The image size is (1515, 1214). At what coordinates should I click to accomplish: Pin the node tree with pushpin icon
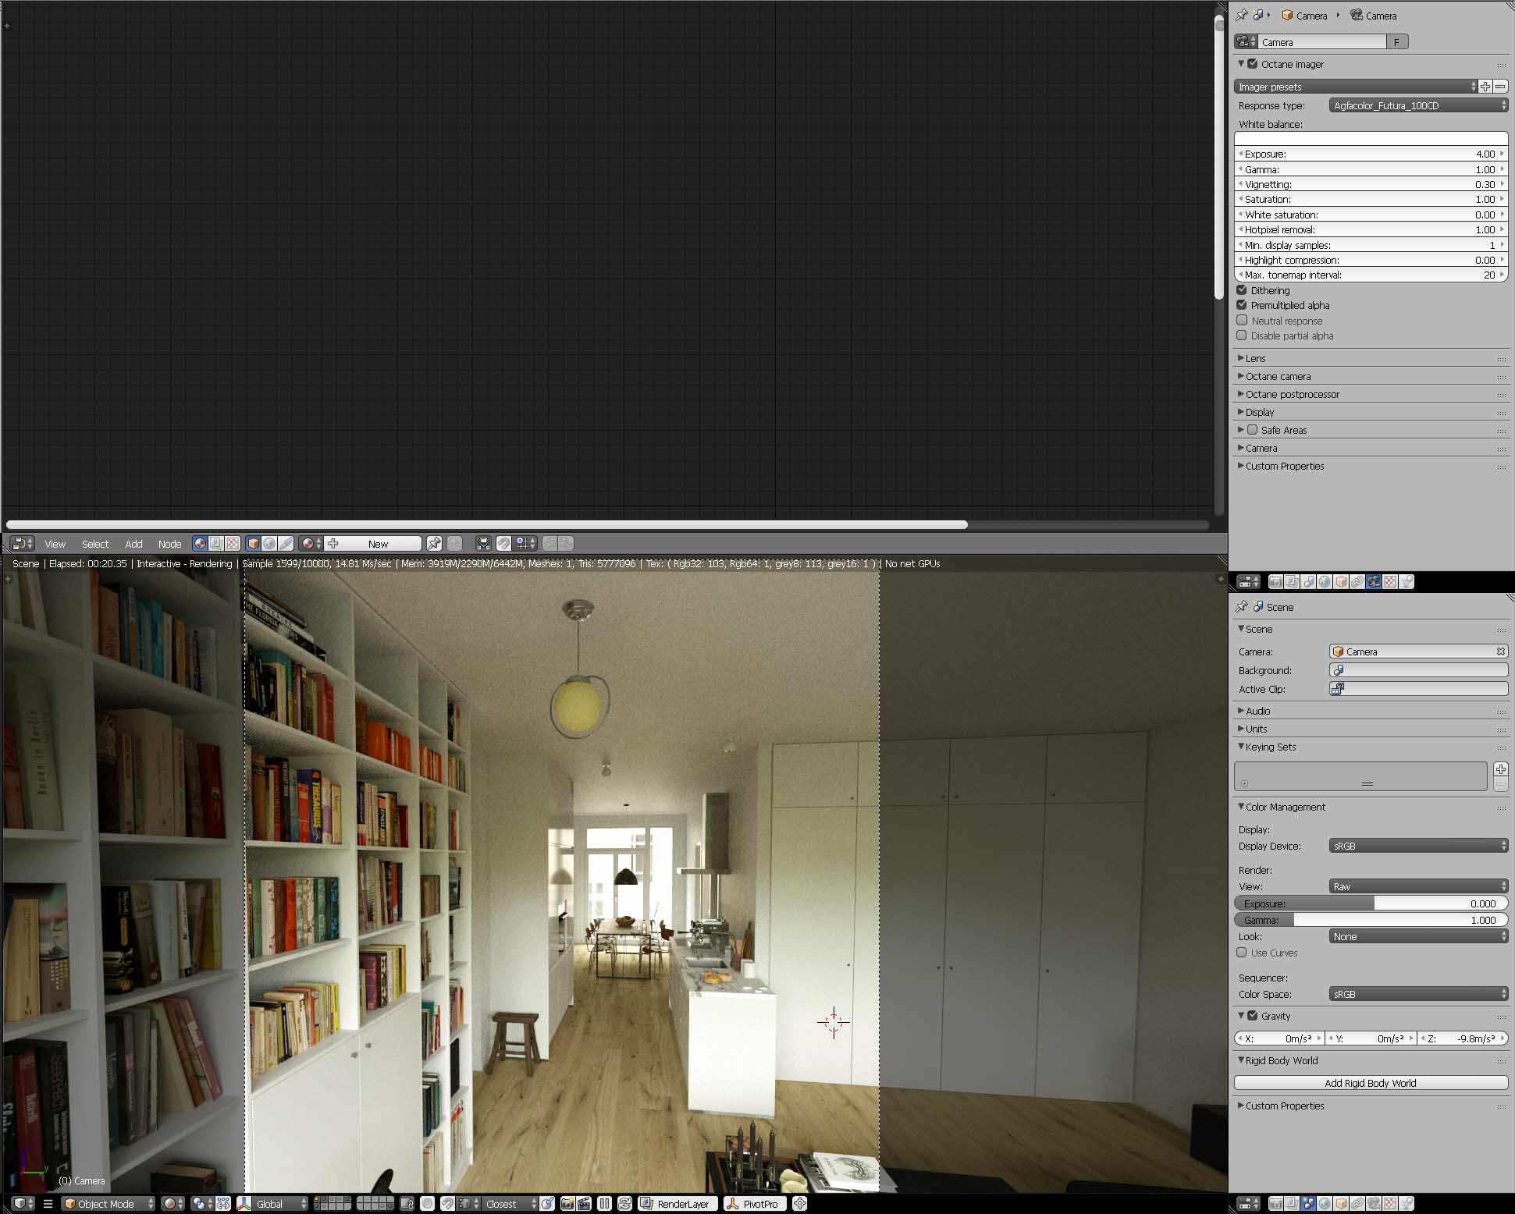(434, 544)
